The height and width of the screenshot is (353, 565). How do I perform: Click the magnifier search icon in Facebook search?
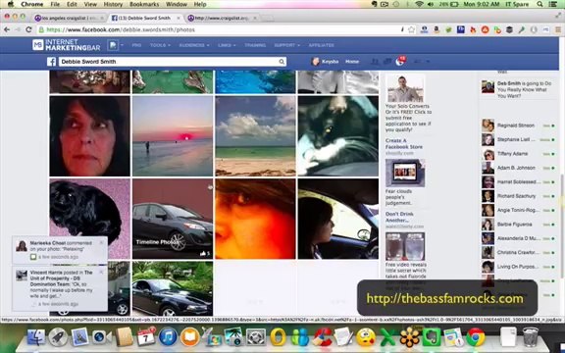tap(282, 62)
